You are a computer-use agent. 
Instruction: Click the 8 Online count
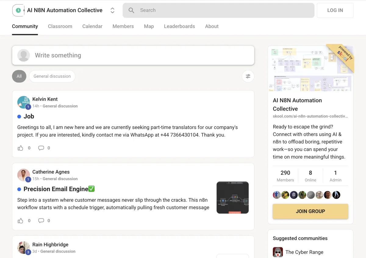point(310,176)
